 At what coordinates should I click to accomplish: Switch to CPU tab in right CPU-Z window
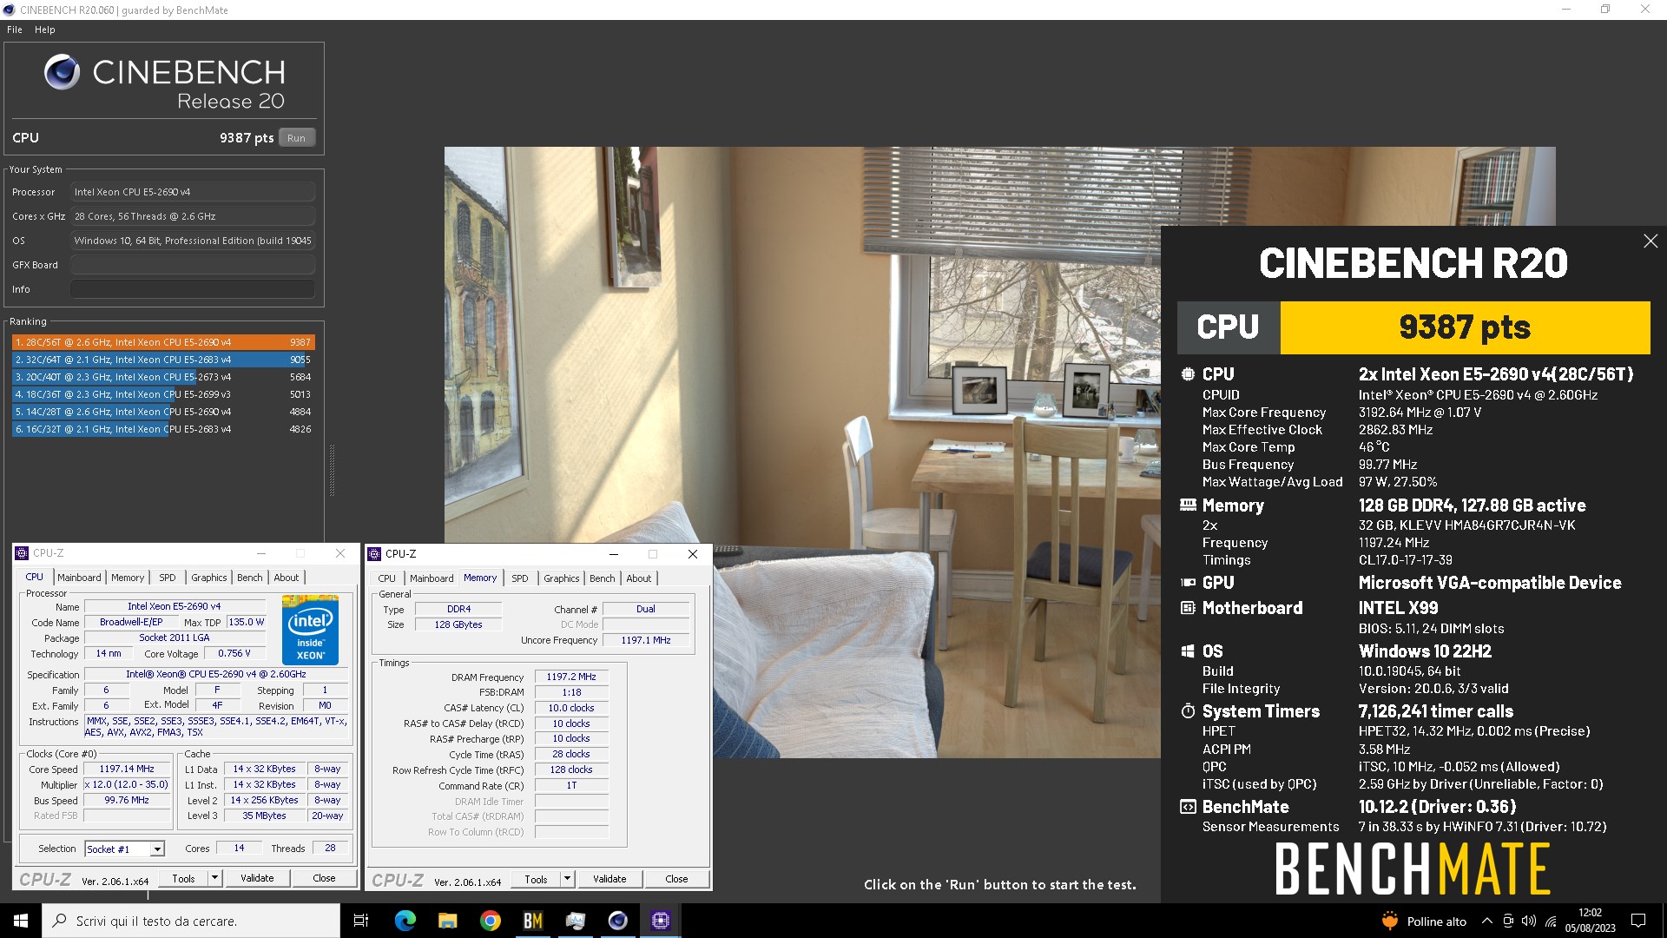[x=387, y=578]
